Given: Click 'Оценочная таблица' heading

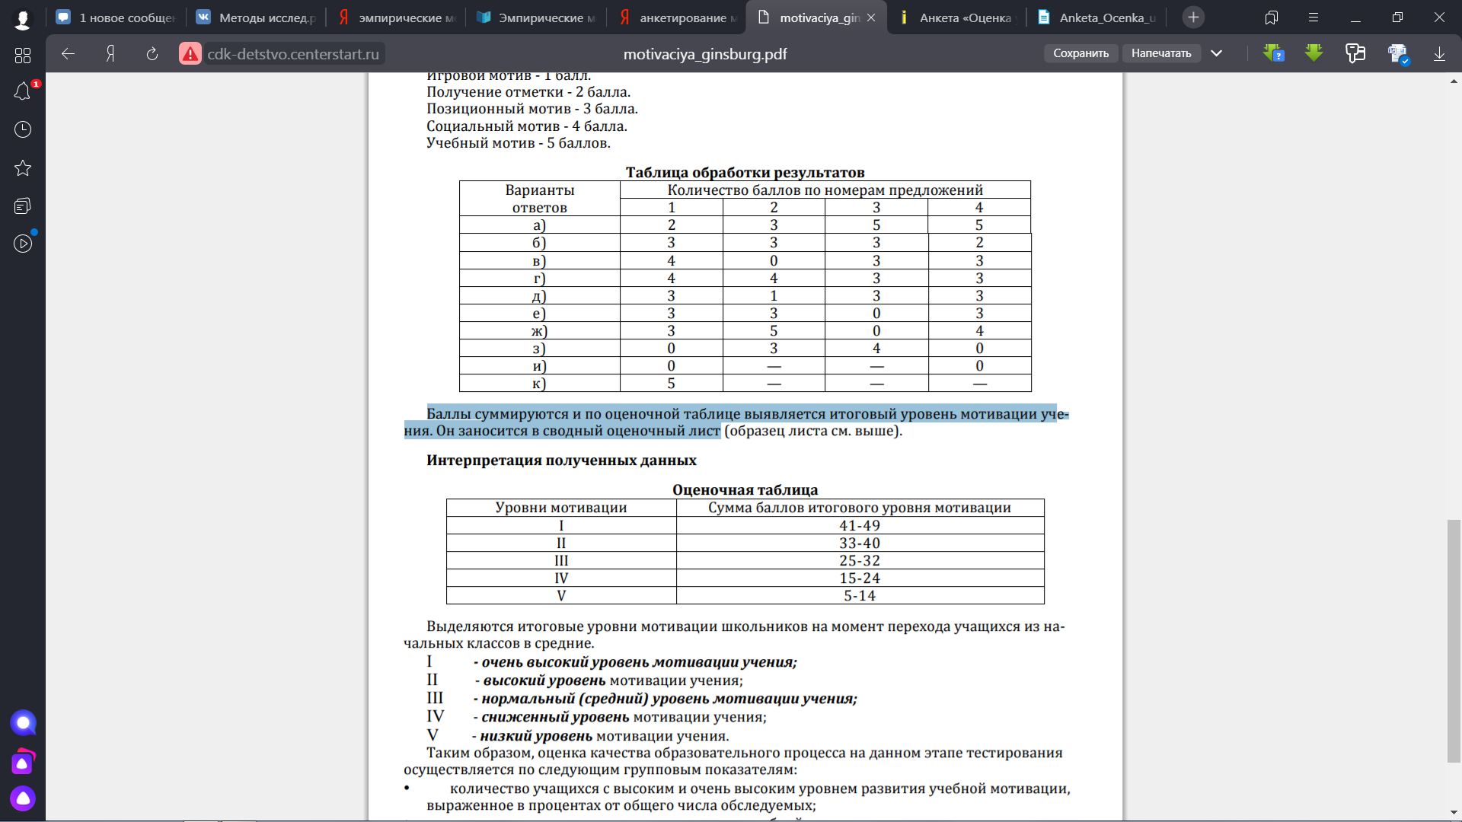Looking at the screenshot, I should pyautogui.click(x=745, y=490).
